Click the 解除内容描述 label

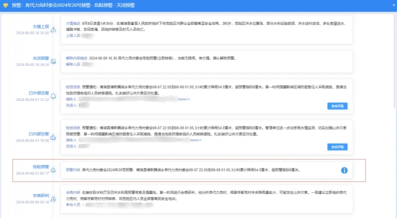pos(77,58)
